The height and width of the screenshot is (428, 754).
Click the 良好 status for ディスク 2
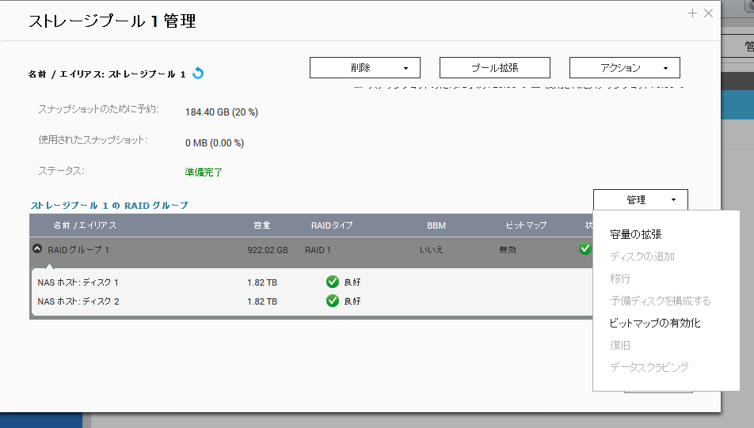(352, 301)
